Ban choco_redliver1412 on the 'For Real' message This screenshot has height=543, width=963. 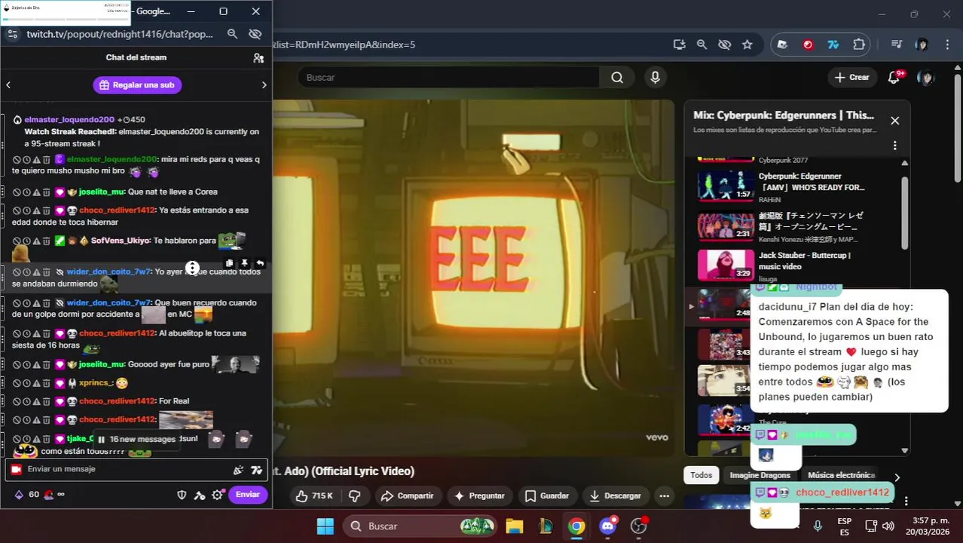click(x=17, y=402)
